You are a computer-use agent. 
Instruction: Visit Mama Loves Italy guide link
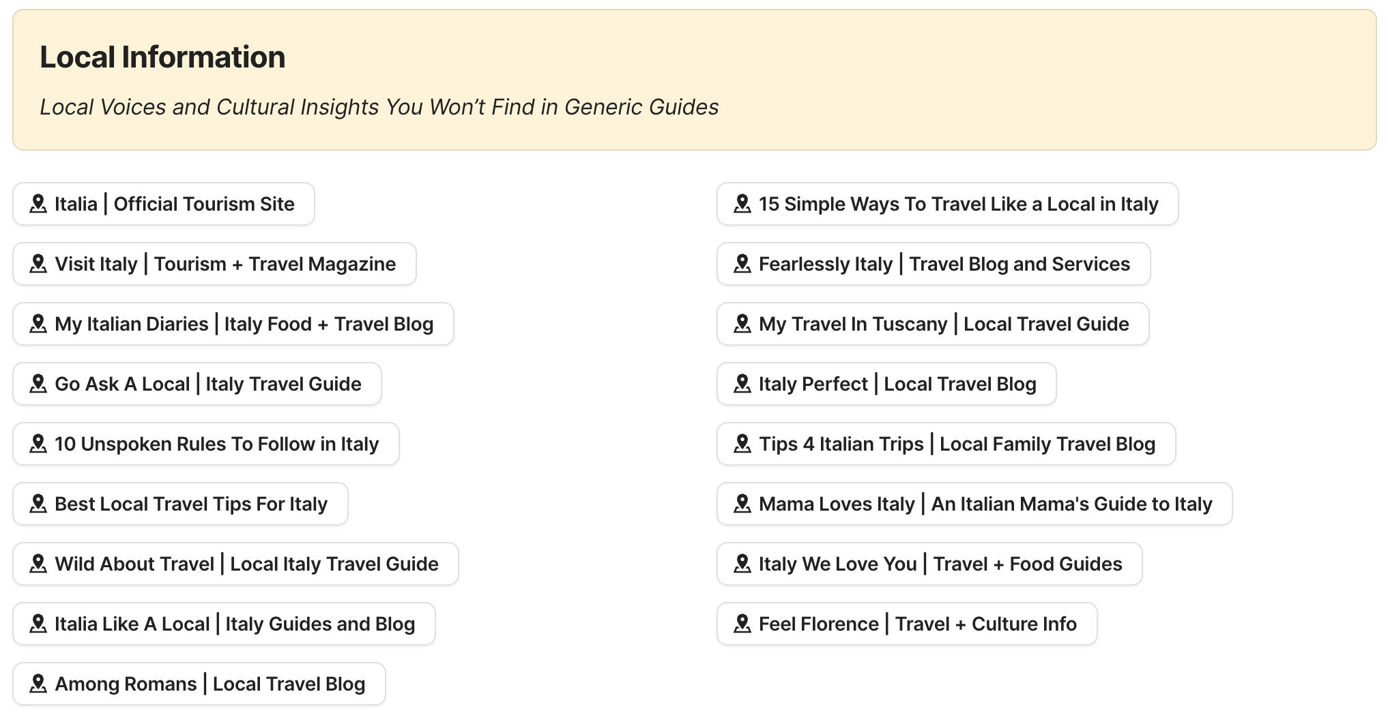(x=985, y=504)
